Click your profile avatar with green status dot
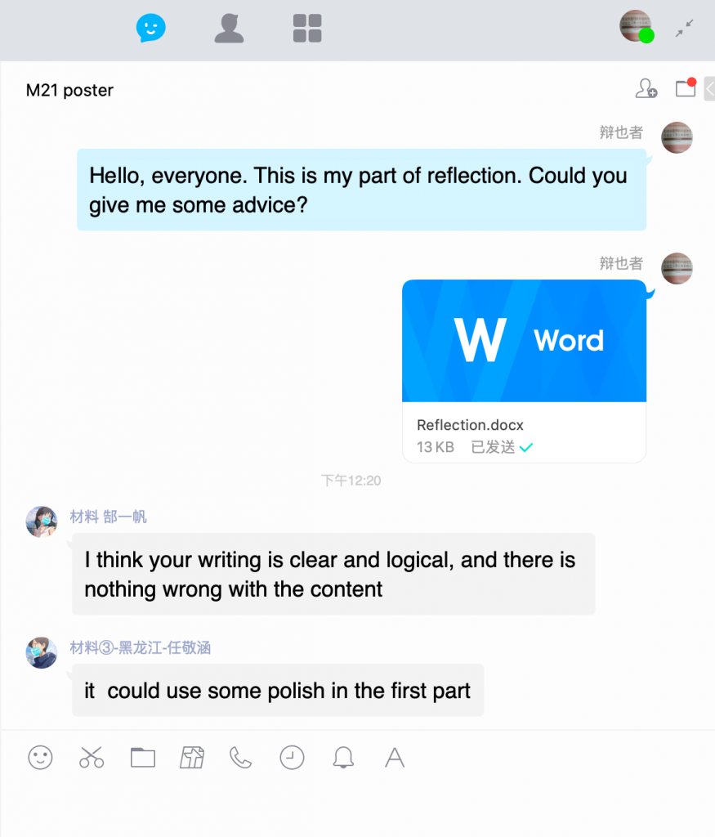 [636, 26]
